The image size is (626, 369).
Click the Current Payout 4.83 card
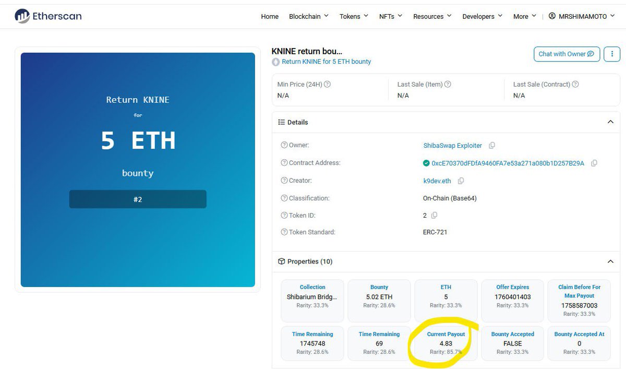pyautogui.click(x=446, y=343)
